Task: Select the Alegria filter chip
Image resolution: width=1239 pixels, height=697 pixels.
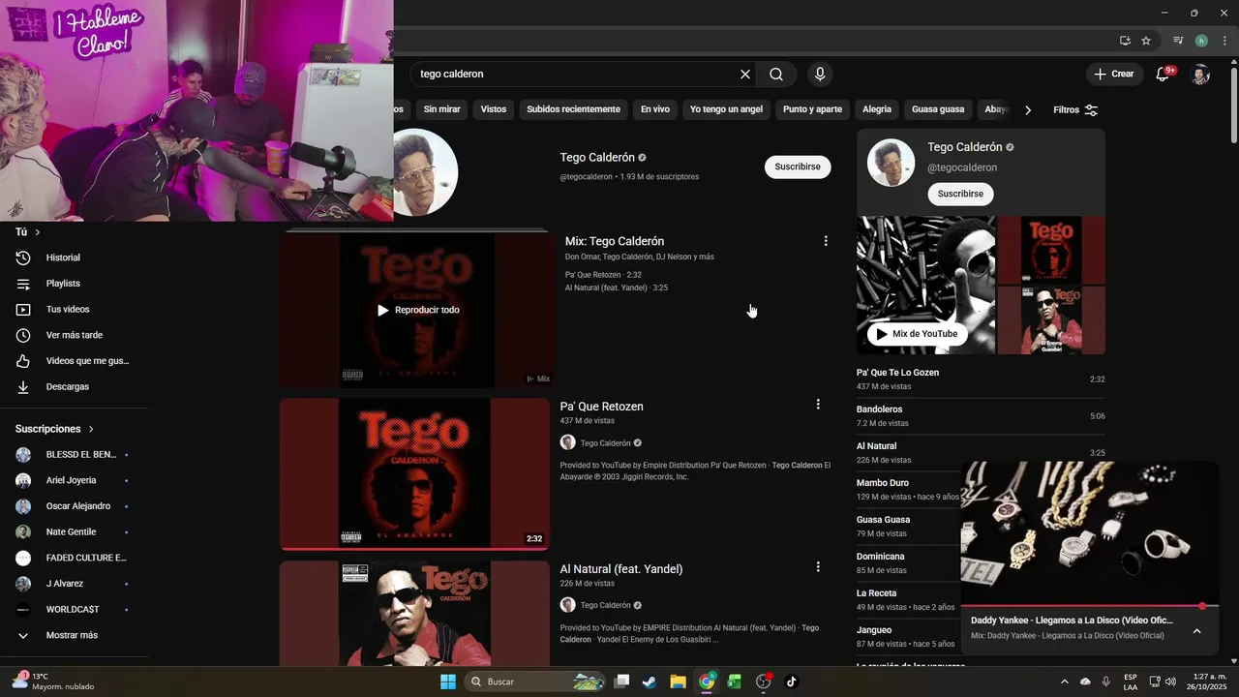Action: tap(877, 109)
